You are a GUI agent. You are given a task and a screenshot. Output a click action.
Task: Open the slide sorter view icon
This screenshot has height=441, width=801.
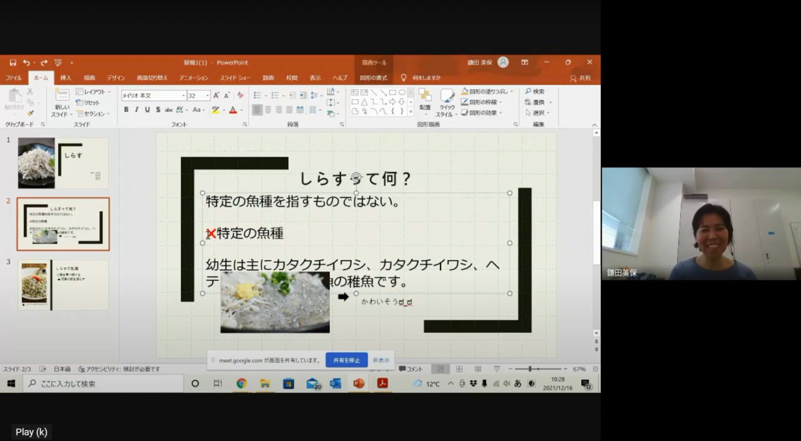[459, 369]
